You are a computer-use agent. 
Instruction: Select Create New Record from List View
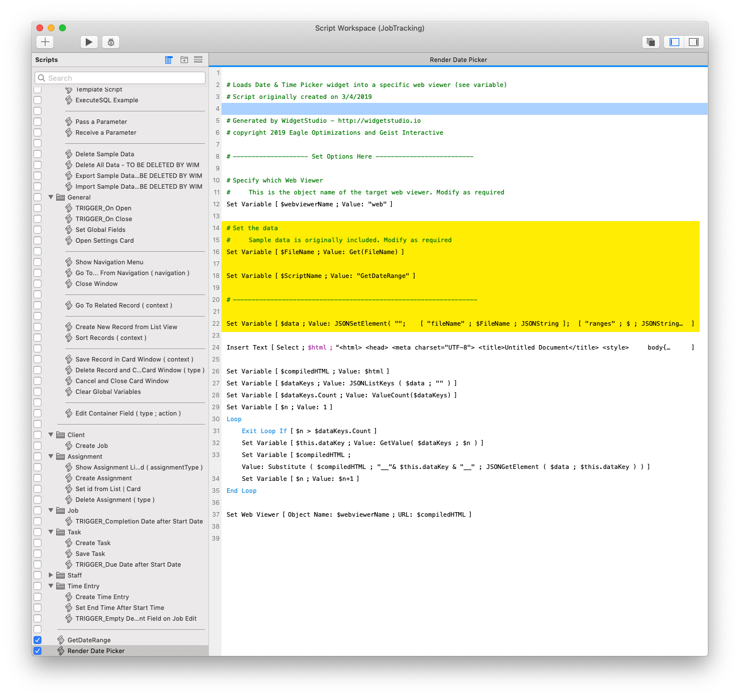[126, 327]
